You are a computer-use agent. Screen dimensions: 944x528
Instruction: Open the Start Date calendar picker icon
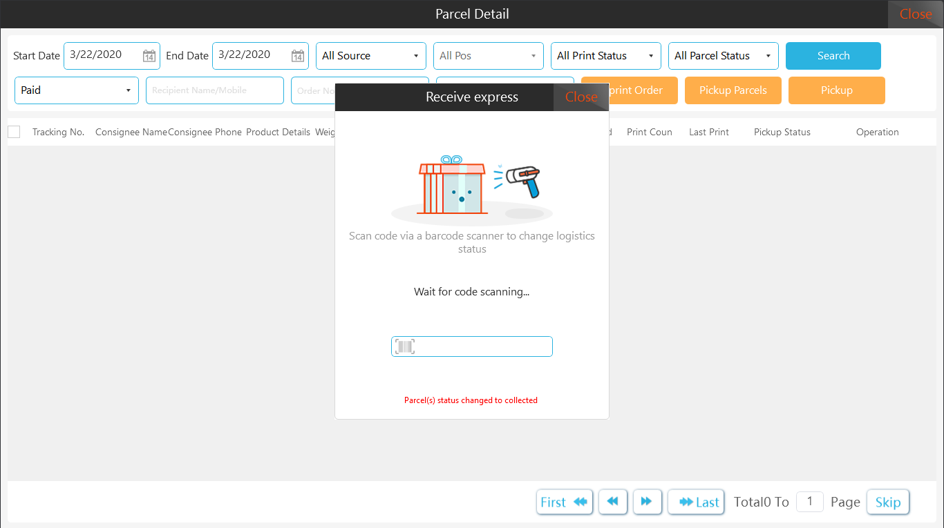coord(149,56)
